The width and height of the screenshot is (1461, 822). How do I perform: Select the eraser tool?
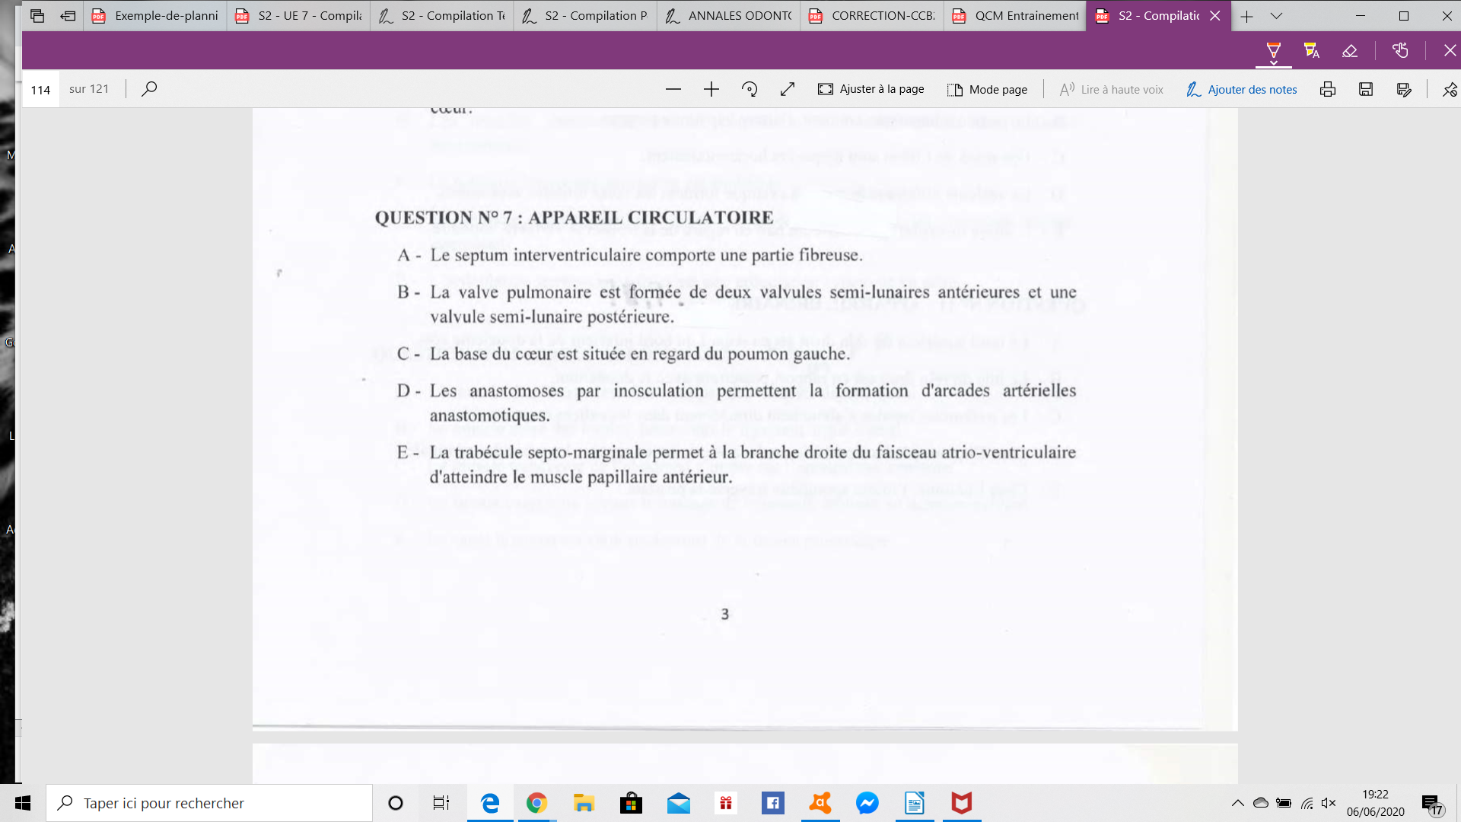coord(1350,51)
